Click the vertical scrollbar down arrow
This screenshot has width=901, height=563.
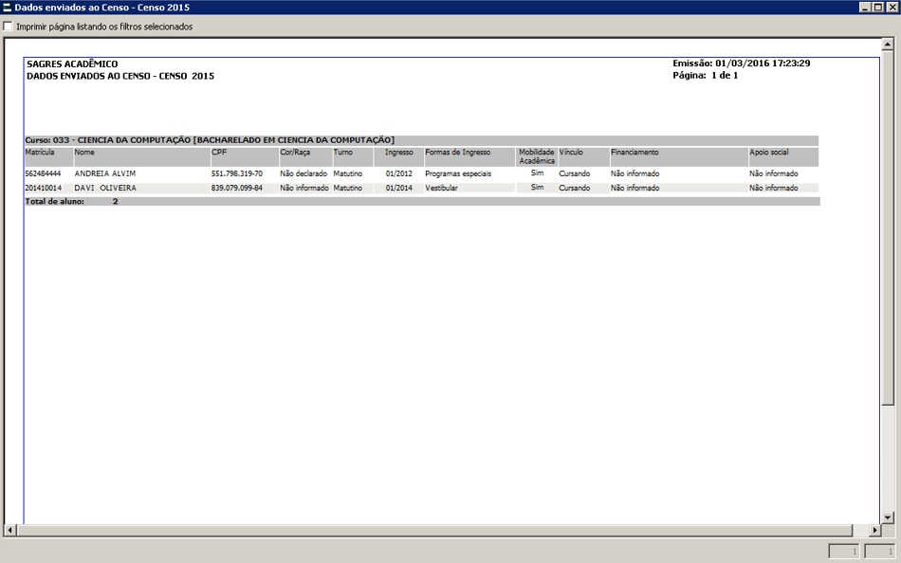pyautogui.click(x=888, y=519)
